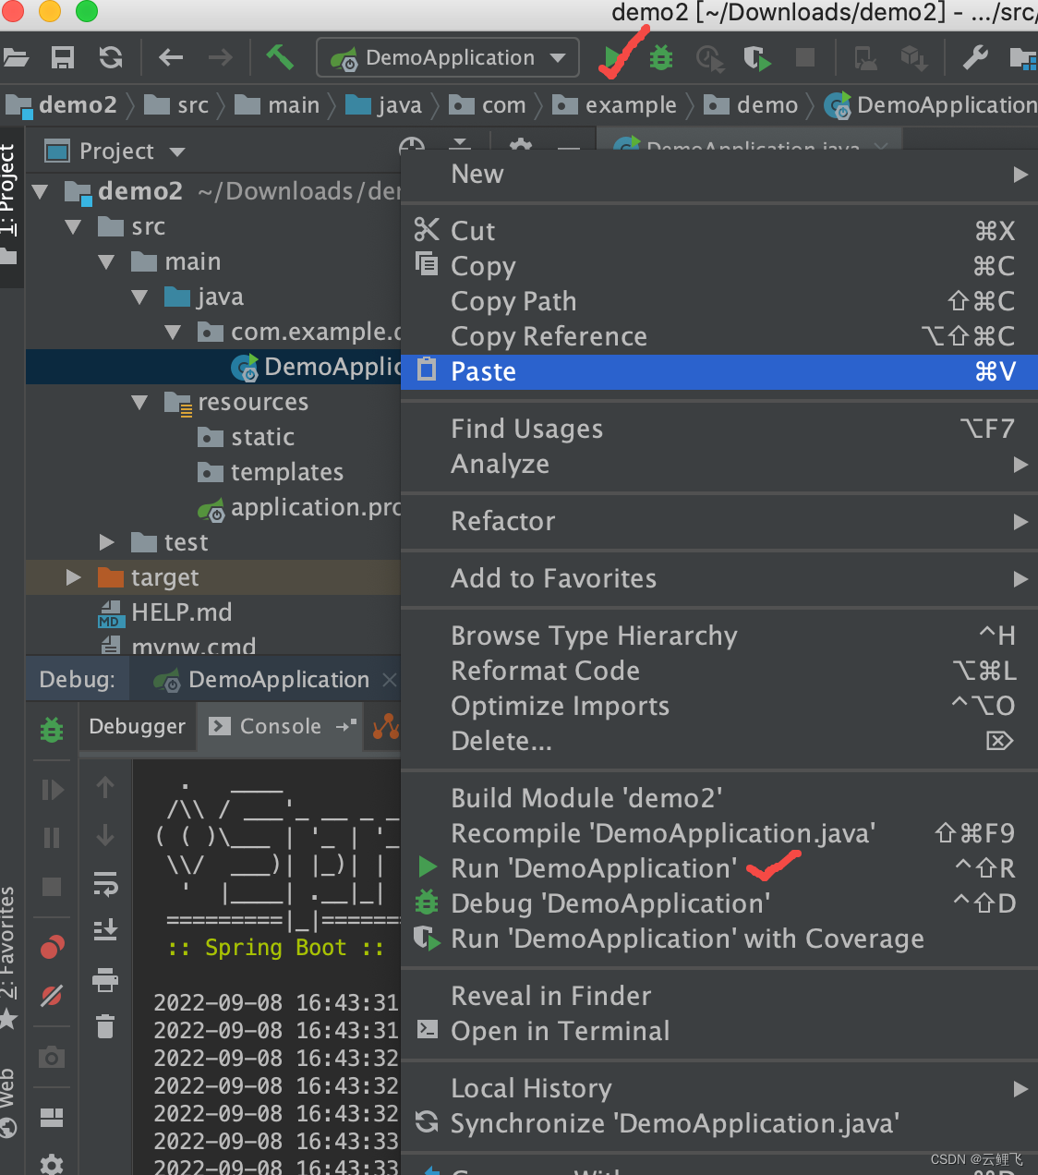
Task: Start debugging with the green bug toolbar icon
Action: 661,58
